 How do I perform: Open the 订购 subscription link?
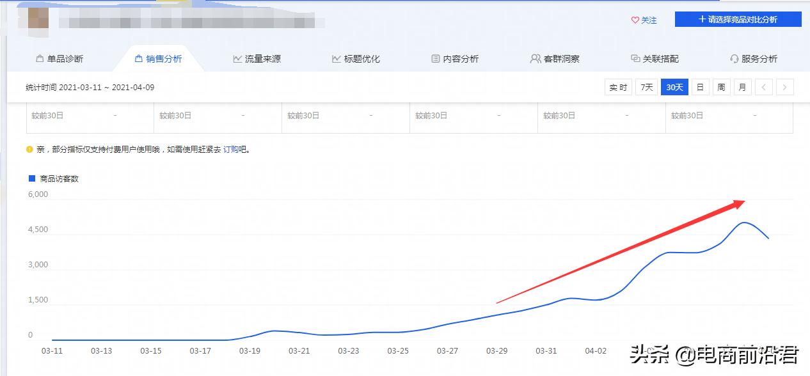pos(230,150)
